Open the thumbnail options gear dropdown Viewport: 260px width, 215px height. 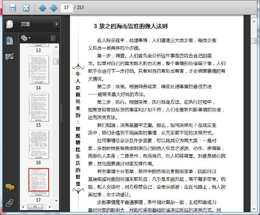pyautogui.click(x=26, y=38)
